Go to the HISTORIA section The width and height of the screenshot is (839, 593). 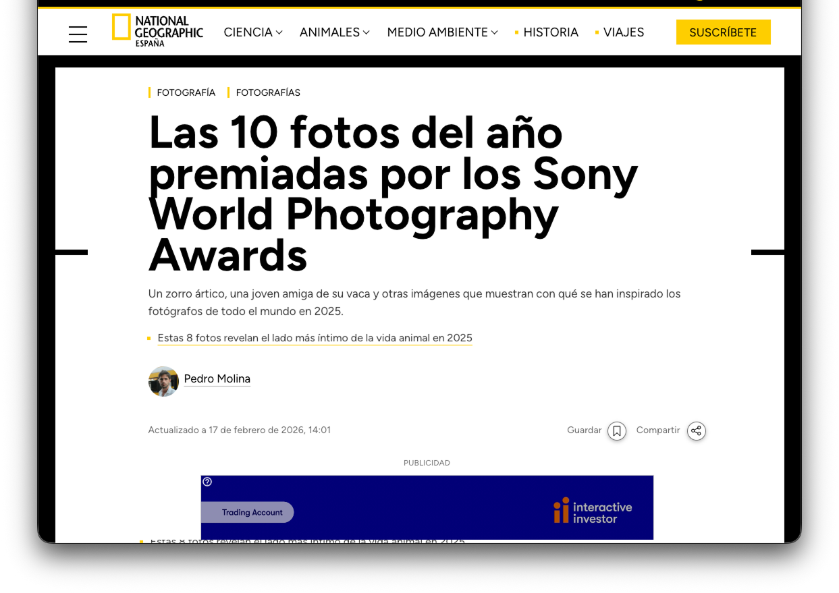551,32
